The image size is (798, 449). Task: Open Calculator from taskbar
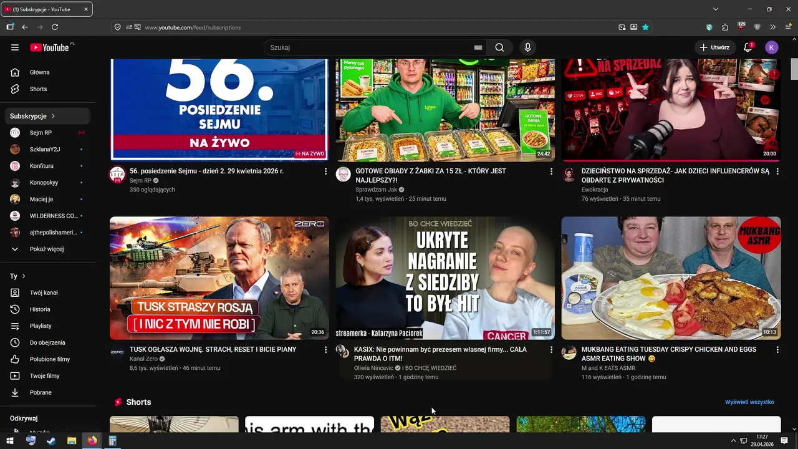tap(113, 440)
